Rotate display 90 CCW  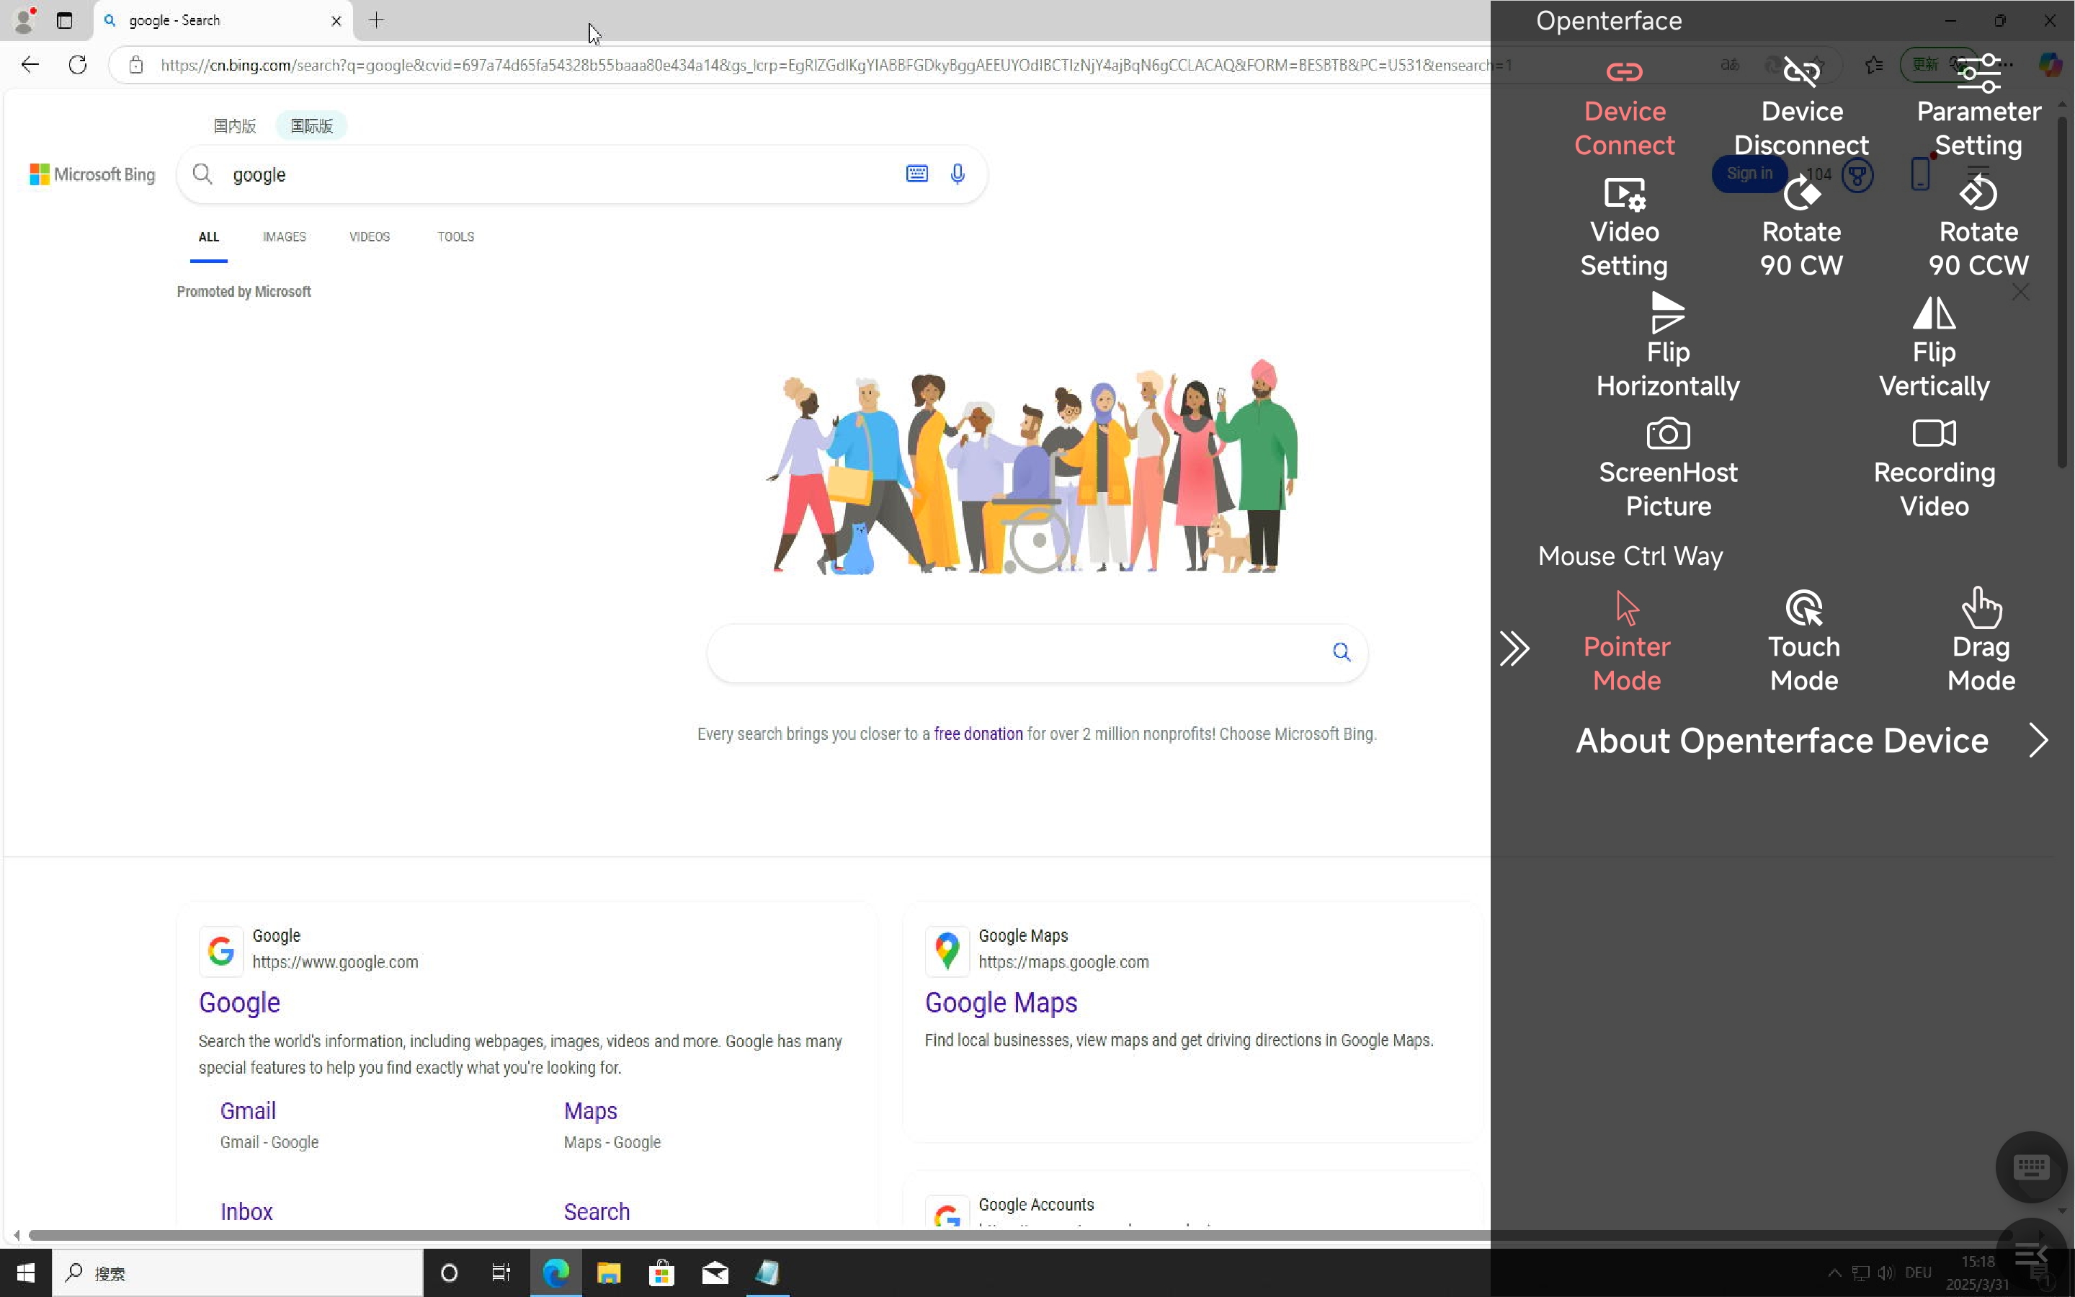[1978, 194]
